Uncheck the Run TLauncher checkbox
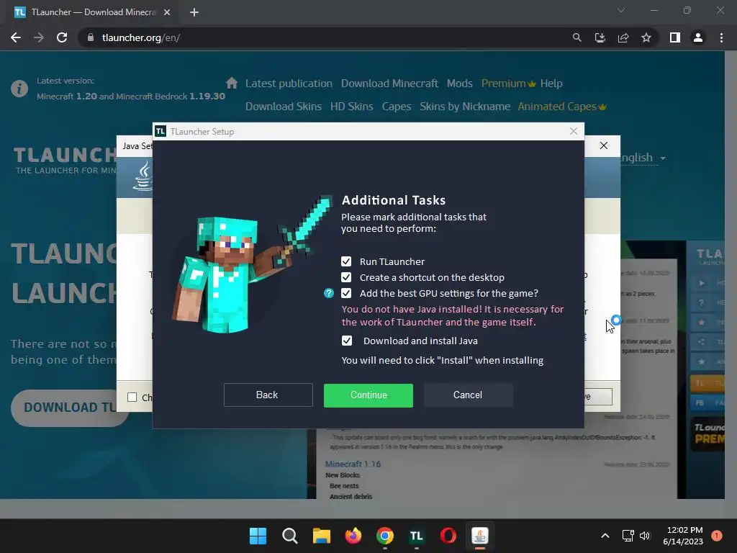This screenshot has height=553, width=737. point(346,261)
